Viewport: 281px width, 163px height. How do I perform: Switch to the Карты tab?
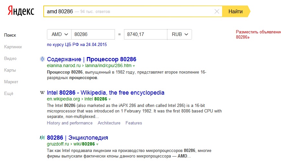10,70
